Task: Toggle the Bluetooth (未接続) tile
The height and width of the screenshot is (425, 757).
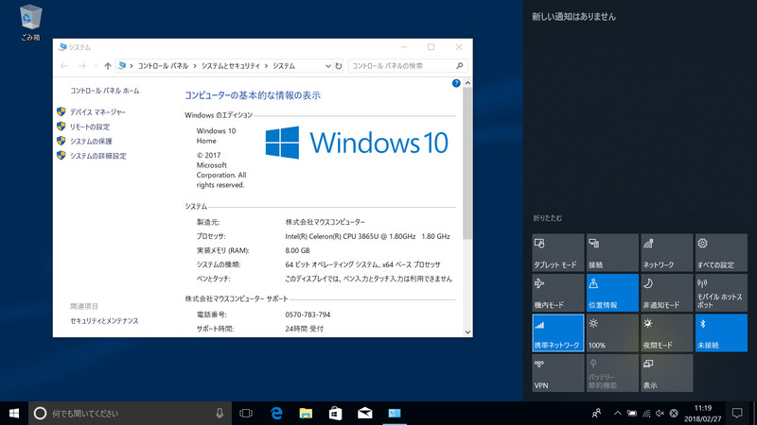Action: [721, 333]
